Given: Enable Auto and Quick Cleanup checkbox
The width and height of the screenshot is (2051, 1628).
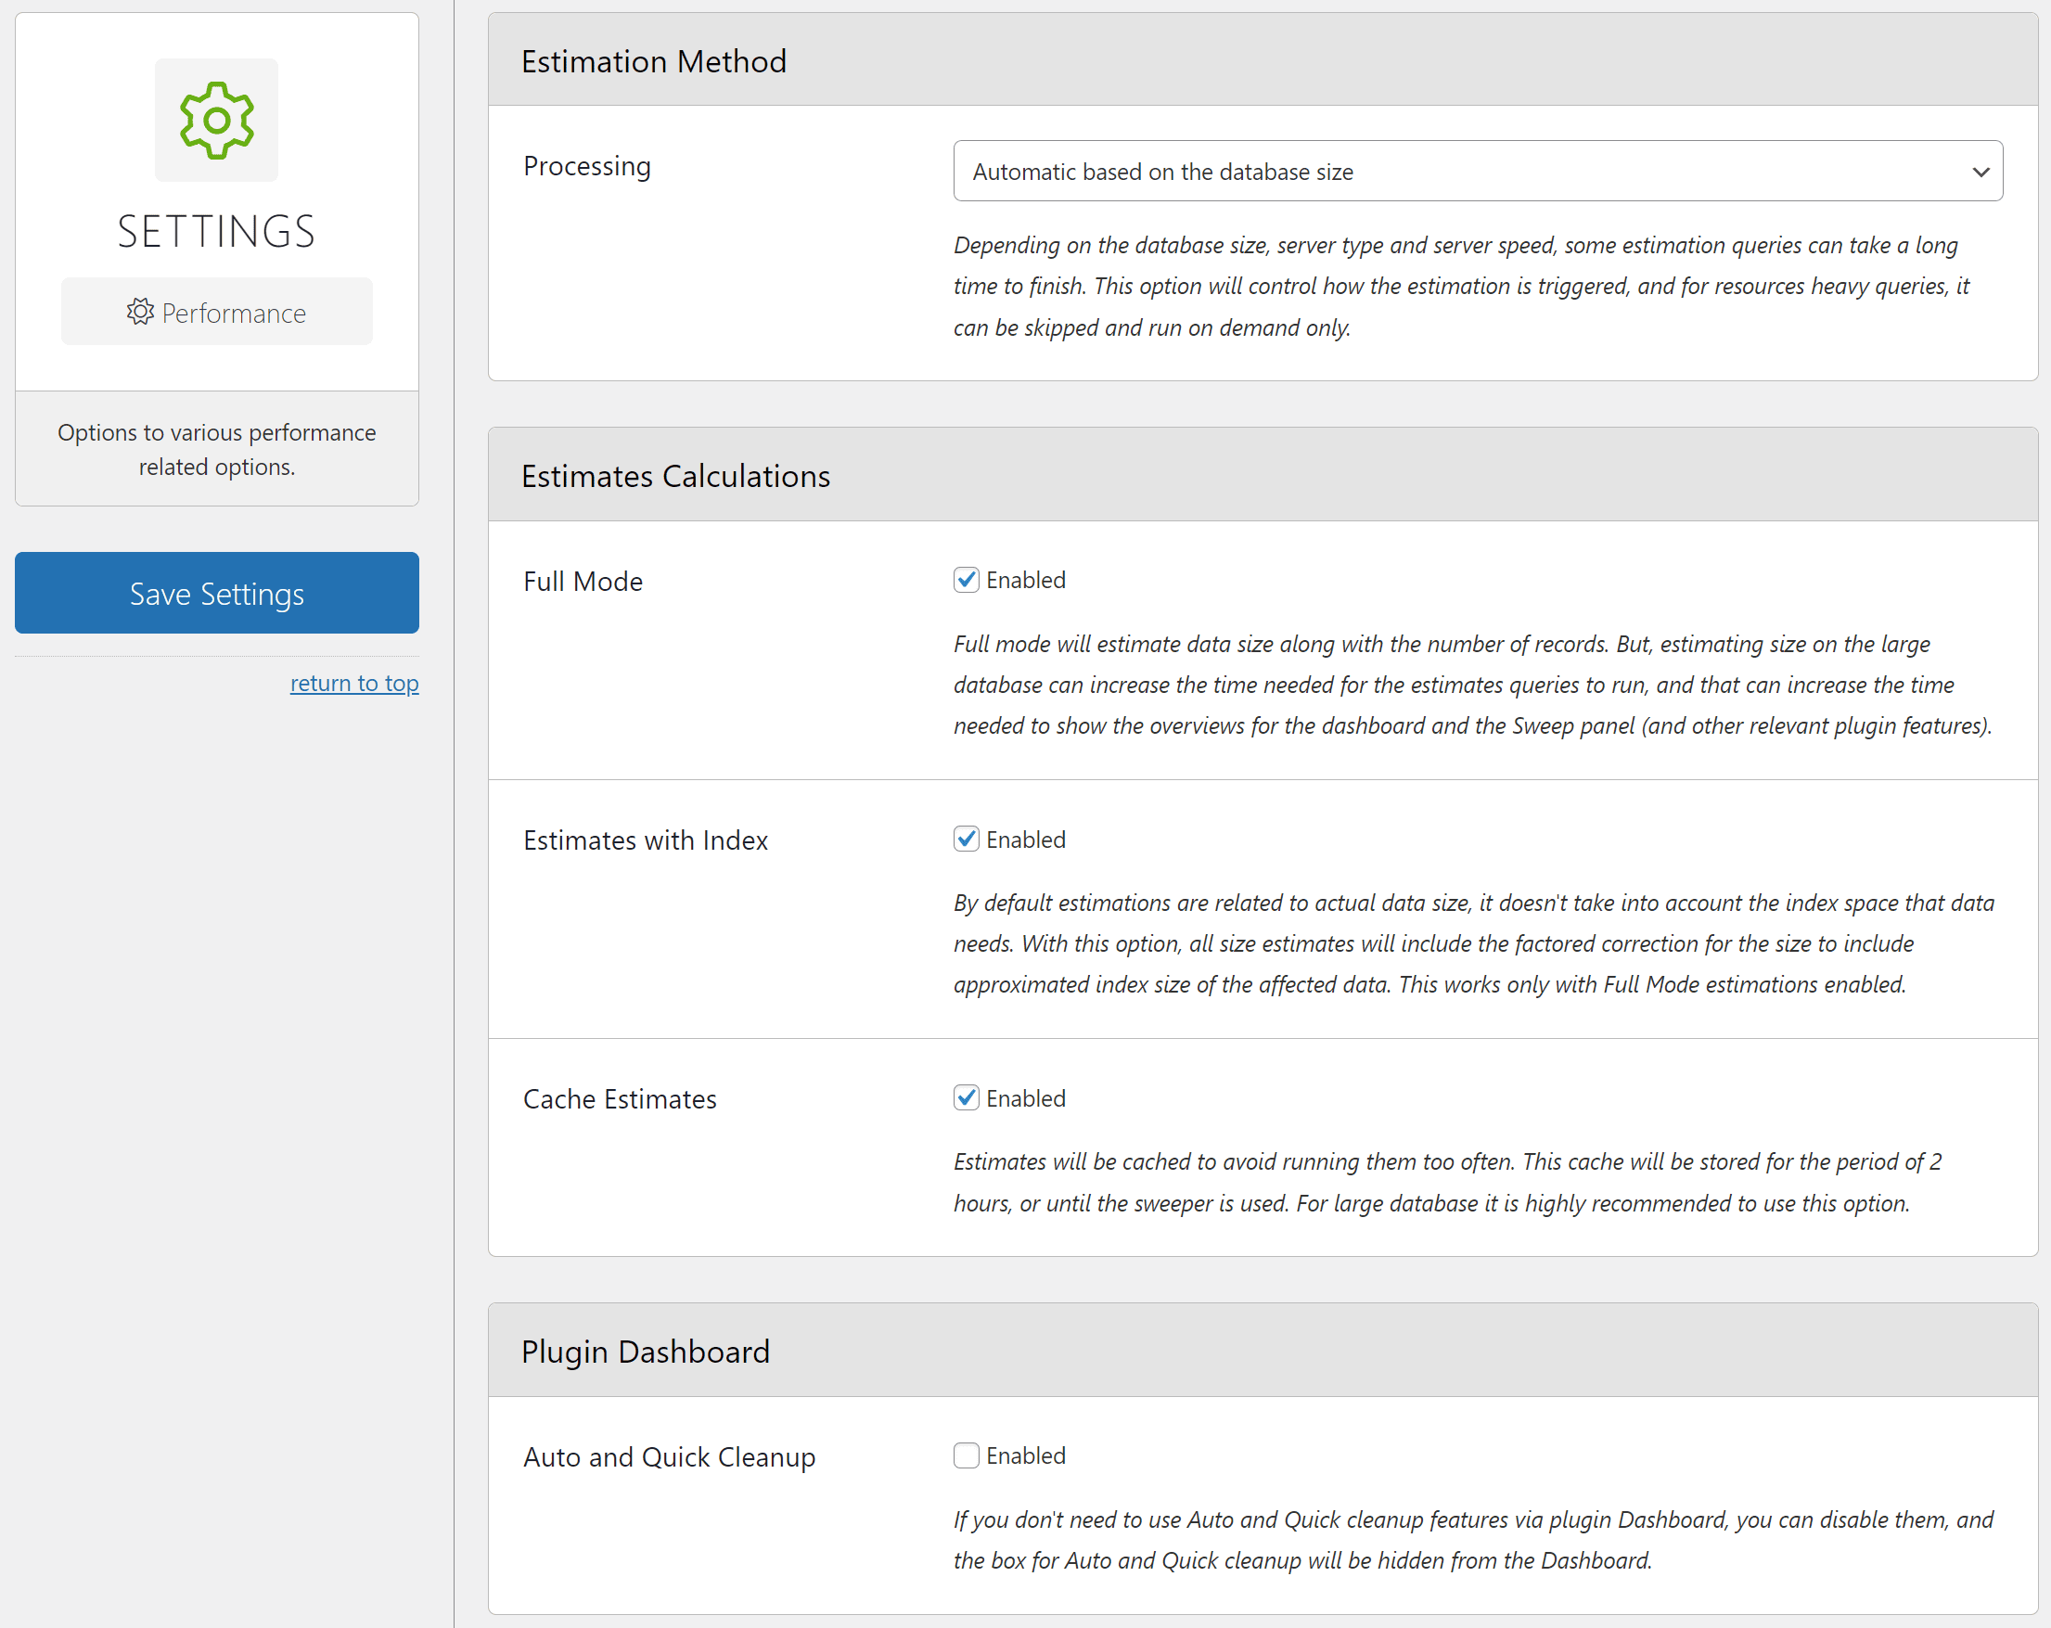Looking at the screenshot, I should click(x=967, y=1455).
